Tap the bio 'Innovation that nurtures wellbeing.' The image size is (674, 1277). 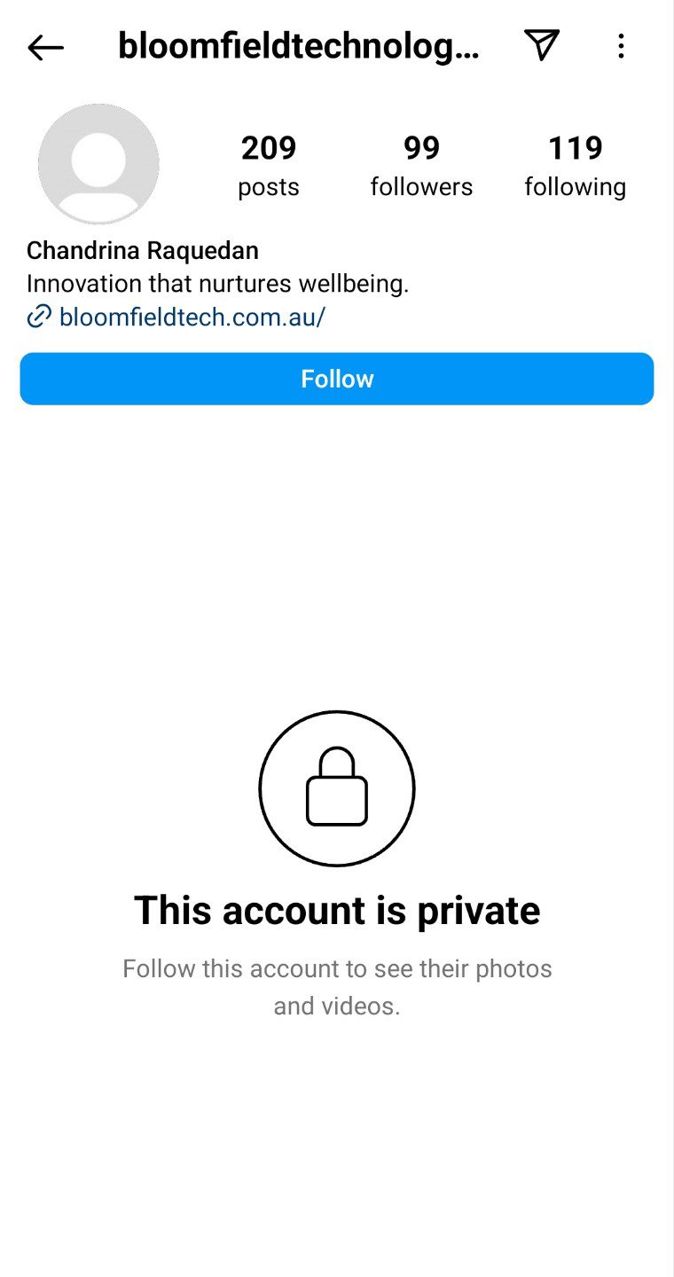pos(217,284)
